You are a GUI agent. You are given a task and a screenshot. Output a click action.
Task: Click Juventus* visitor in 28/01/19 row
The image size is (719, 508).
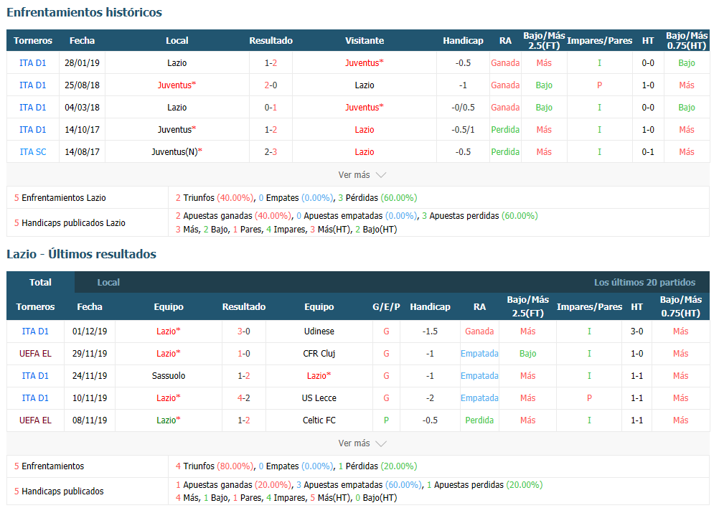(364, 63)
